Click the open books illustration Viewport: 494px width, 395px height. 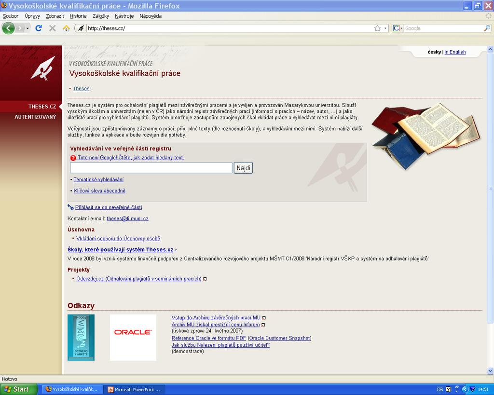pos(426,136)
